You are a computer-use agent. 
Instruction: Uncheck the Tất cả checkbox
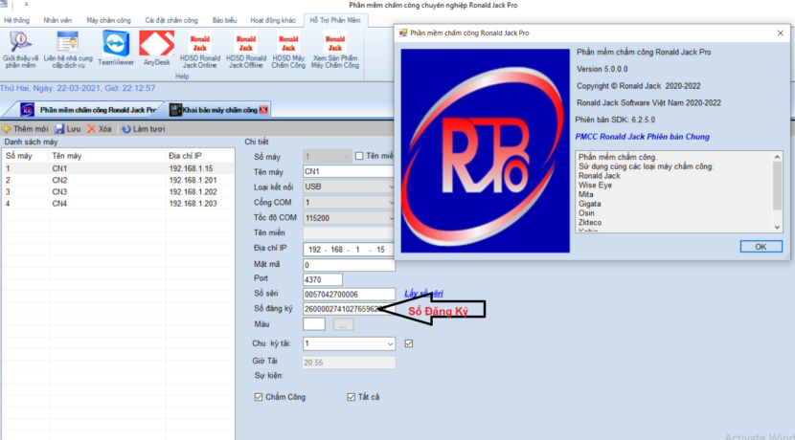[351, 397]
